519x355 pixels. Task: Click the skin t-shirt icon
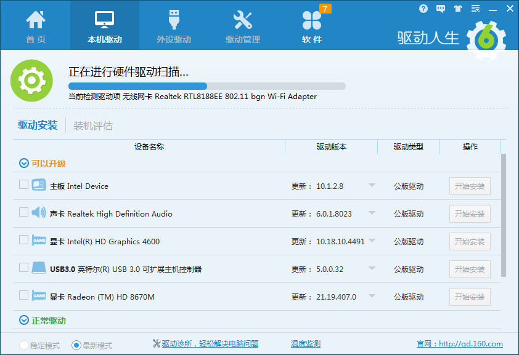click(457, 9)
